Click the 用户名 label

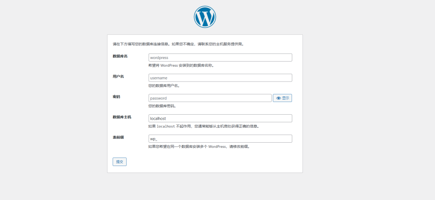[118, 76]
